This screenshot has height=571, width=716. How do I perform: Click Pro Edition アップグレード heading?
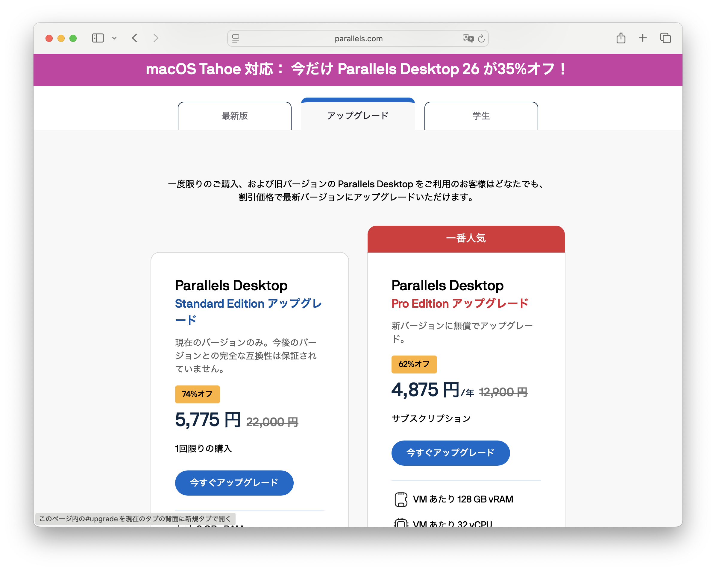(459, 303)
